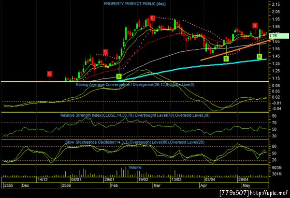
Task: Click the 1.85 price axis label
Action: pyautogui.click(x=276, y=27)
